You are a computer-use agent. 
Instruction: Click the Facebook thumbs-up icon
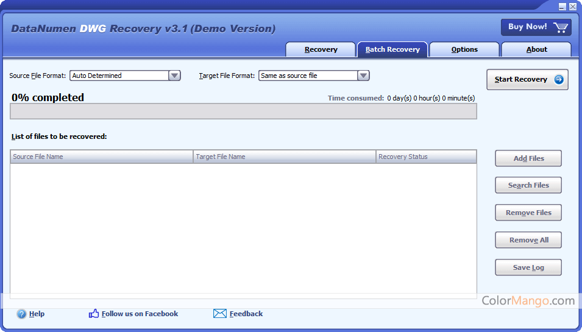94,314
